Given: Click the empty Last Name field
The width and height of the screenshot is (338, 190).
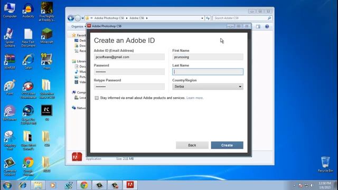Looking at the screenshot, I should point(208,72).
